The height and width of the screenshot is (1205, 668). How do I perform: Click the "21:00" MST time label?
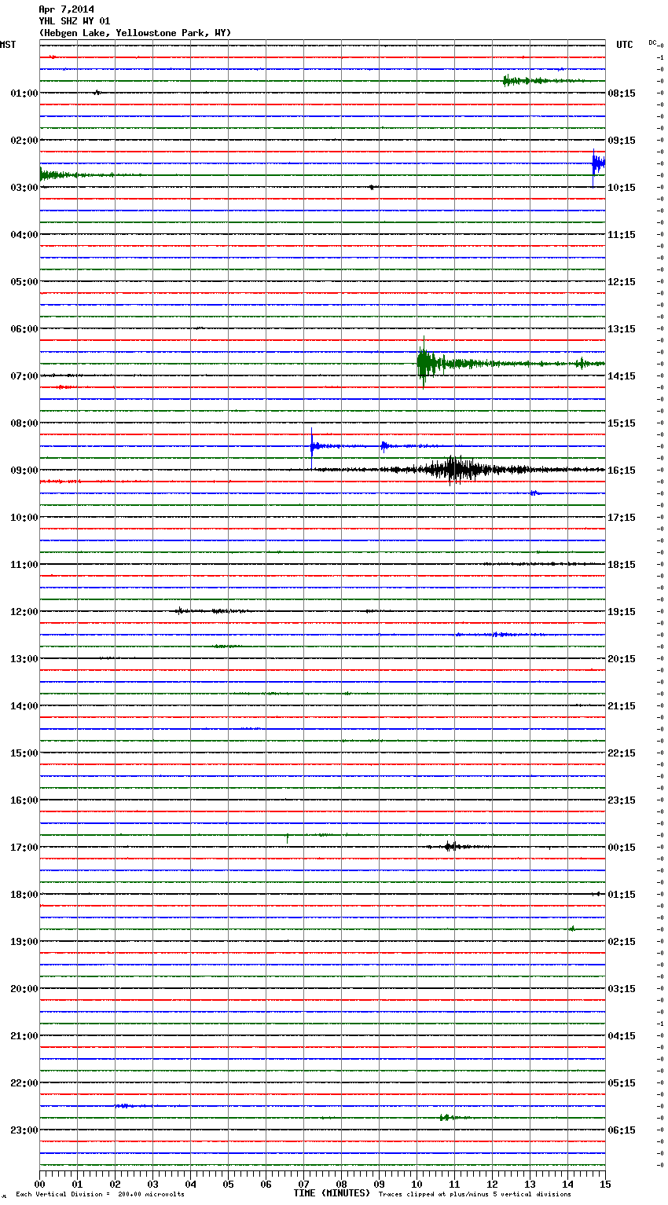click(x=24, y=1036)
